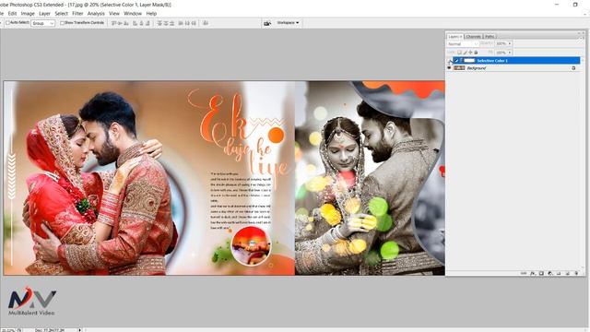Viewport: 590px width, 332px height.
Task: Click the zoom percentage field in status bar
Action: click(7, 330)
